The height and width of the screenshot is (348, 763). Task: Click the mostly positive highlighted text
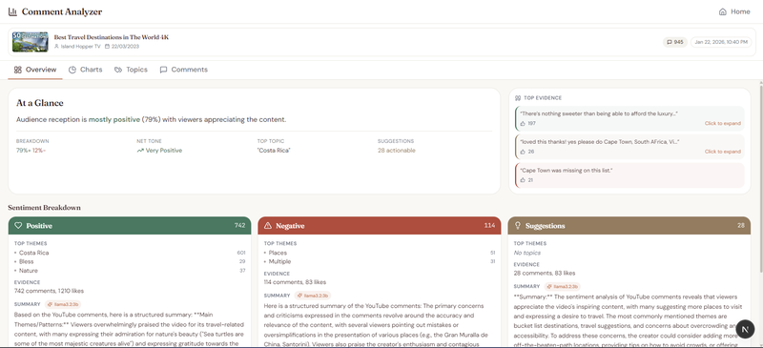(113, 119)
